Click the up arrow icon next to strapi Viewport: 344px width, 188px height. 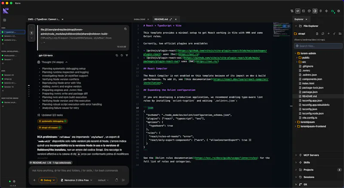[329, 34]
